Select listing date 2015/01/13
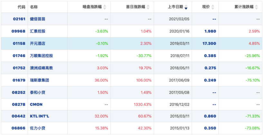Image resolution: width=264 pixels, height=135 pixels. pos(179,128)
